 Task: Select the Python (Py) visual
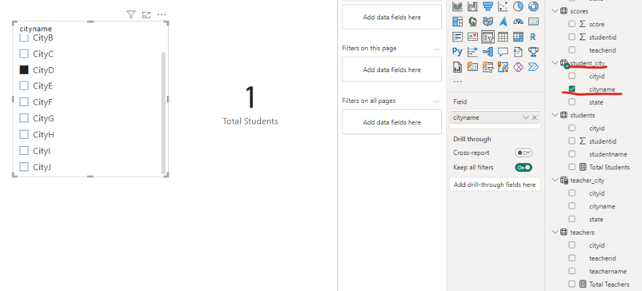pyautogui.click(x=458, y=51)
